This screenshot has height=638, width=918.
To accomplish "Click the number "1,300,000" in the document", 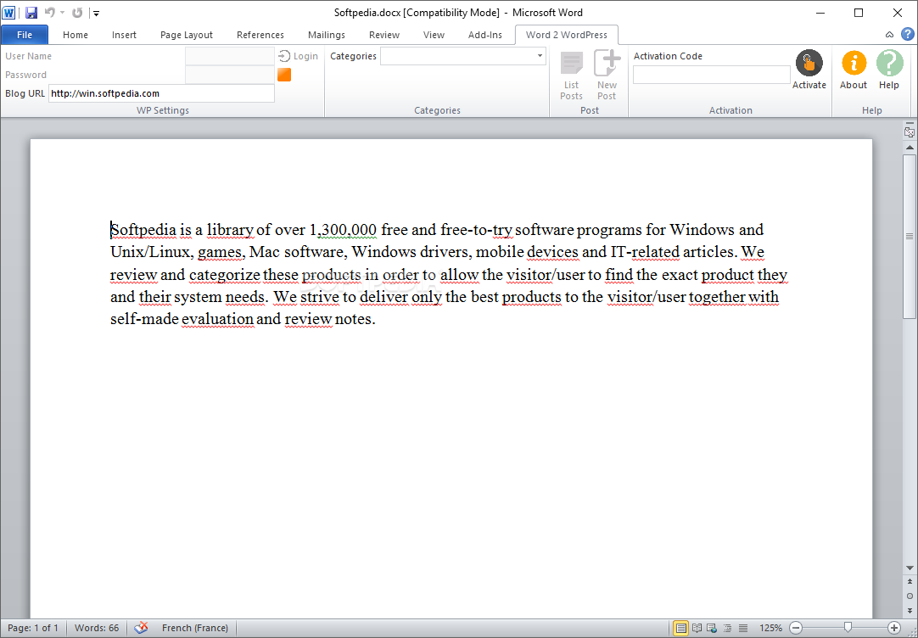I will click(343, 229).
